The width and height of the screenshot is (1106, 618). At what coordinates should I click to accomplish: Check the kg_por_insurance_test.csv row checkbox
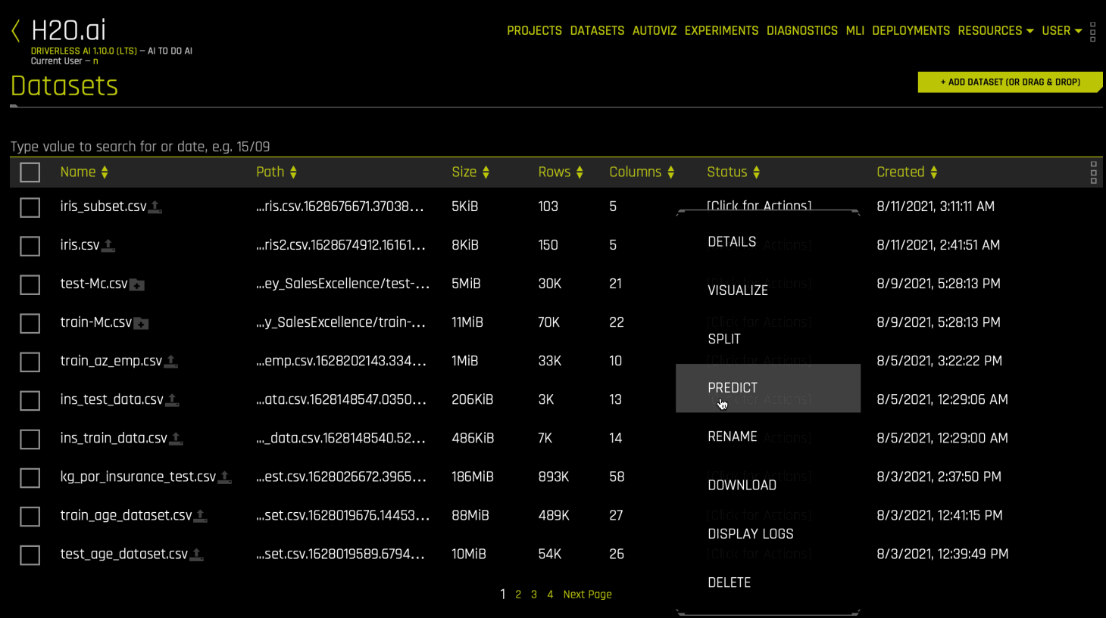[30, 478]
